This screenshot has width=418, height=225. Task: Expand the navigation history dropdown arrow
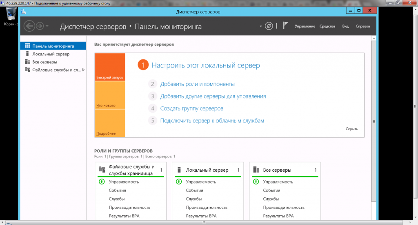pos(47,26)
